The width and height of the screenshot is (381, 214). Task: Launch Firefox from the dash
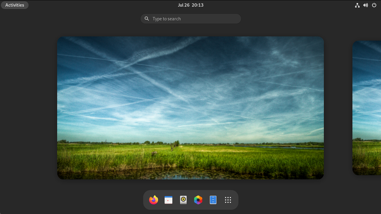click(x=153, y=200)
